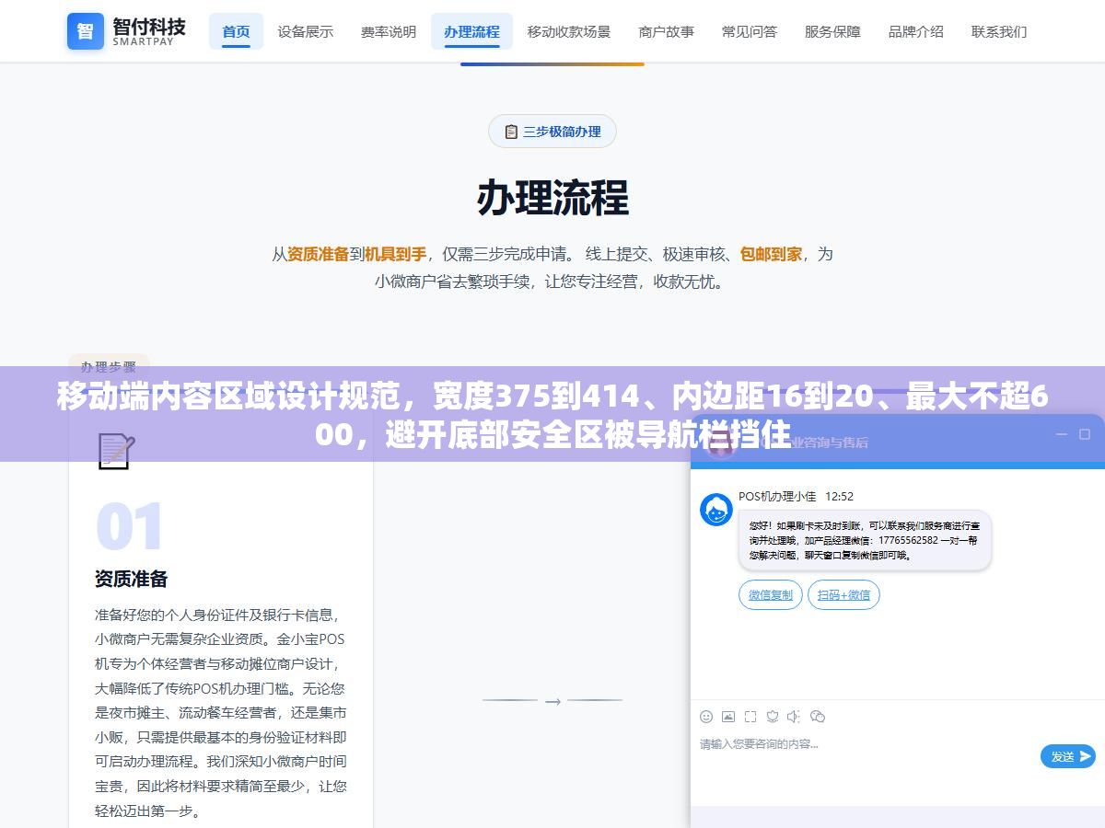Click the 智付科技 SmartPay logo icon
1105x828 pixels.
(x=86, y=31)
